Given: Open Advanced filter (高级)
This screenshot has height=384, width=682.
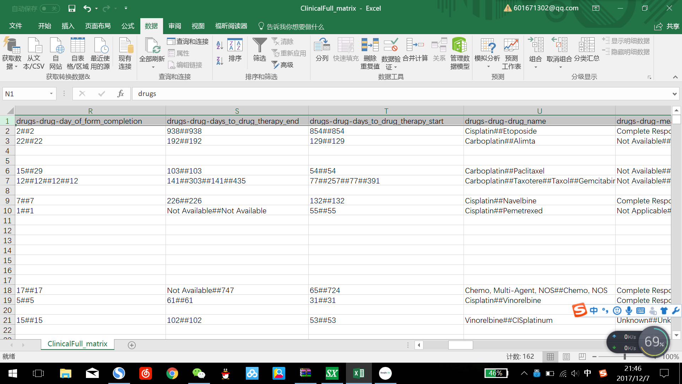Looking at the screenshot, I should (x=283, y=65).
